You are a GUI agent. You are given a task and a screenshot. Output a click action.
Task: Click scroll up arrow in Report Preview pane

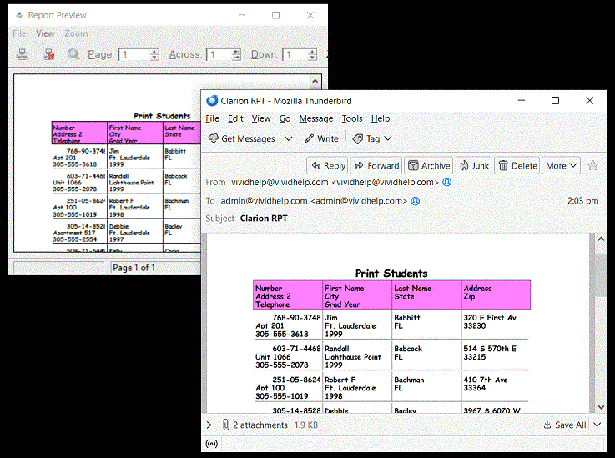pyautogui.click(x=315, y=81)
